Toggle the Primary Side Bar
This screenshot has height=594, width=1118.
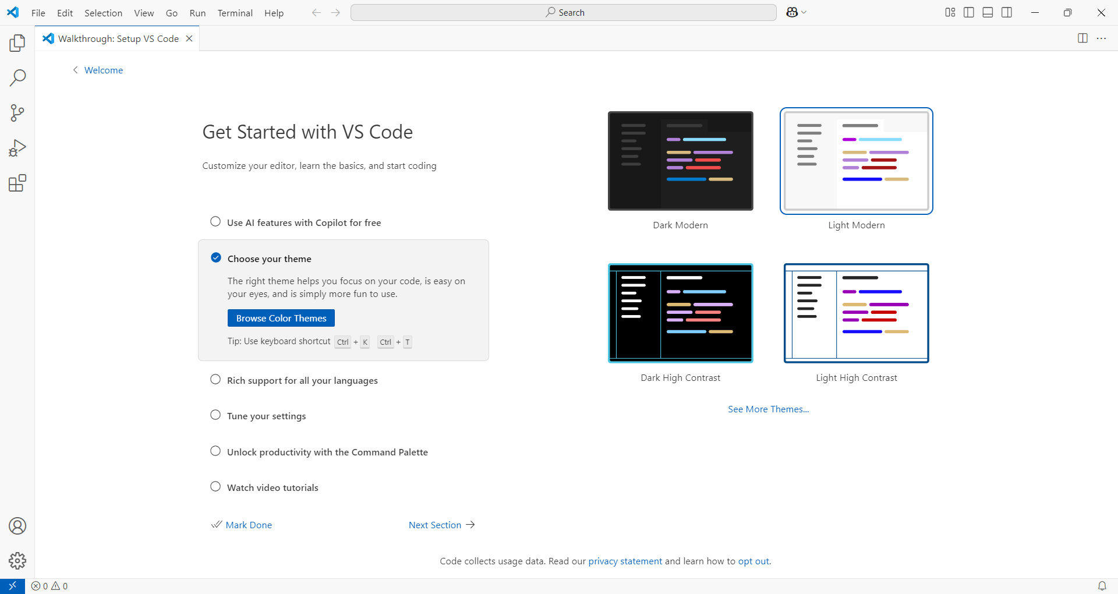[x=969, y=12]
